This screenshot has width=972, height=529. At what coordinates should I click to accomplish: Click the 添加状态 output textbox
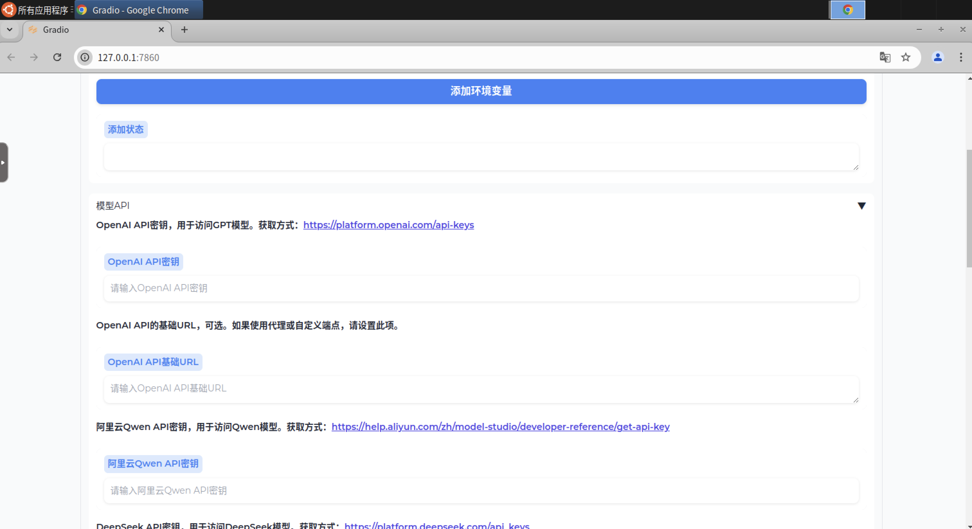(481, 157)
